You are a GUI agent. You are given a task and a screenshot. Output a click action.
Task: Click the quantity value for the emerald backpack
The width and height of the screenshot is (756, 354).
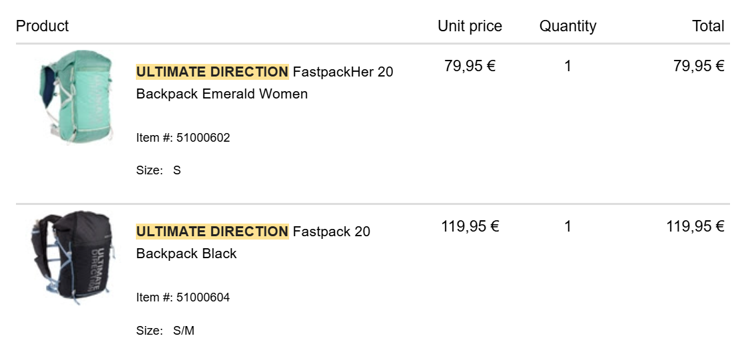pyautogui.click(x=567, y=66)
